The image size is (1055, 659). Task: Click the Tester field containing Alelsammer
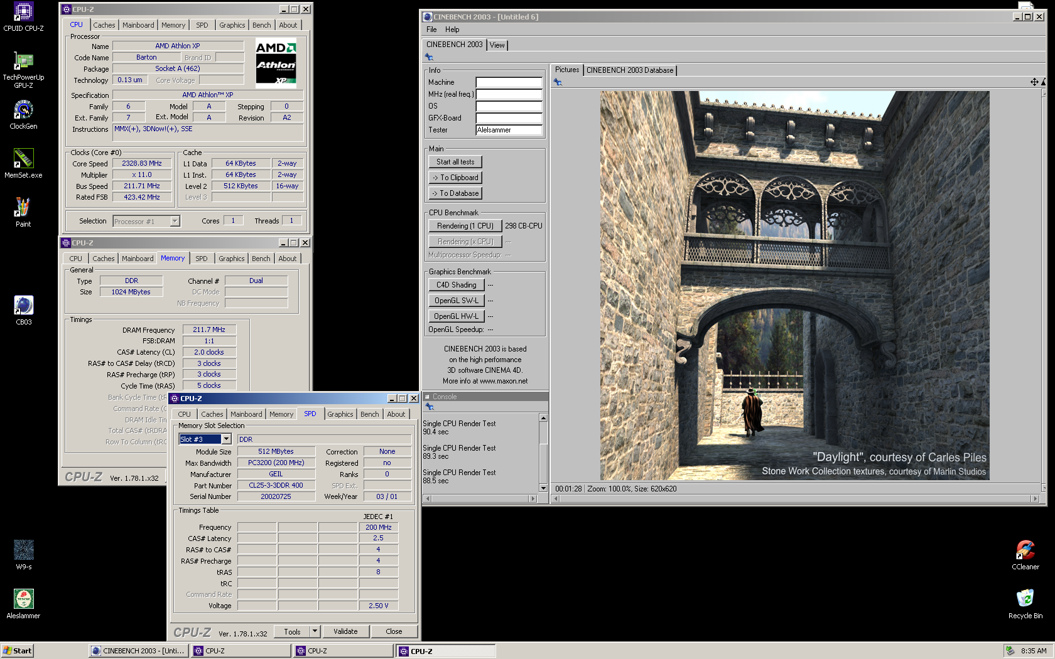click(509, 130)
